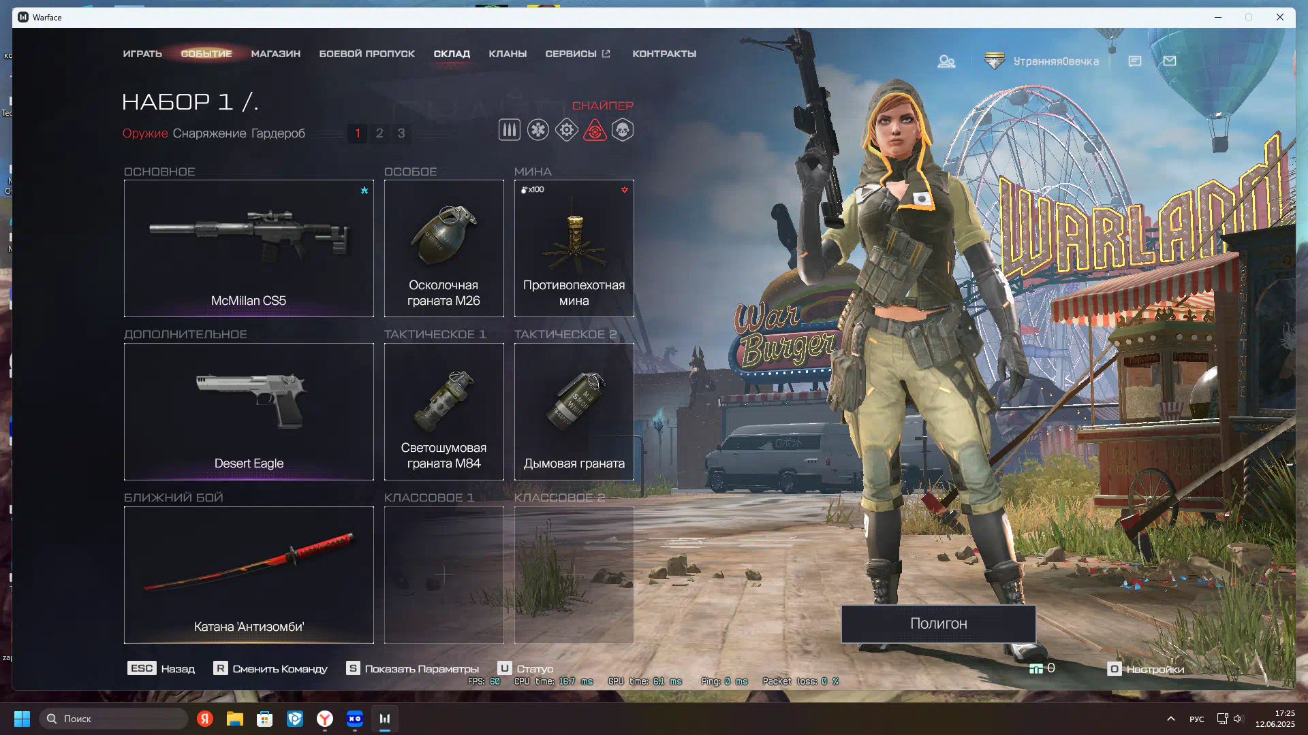
Task: Select loadout set 1
Action: [x=358, y=133]
